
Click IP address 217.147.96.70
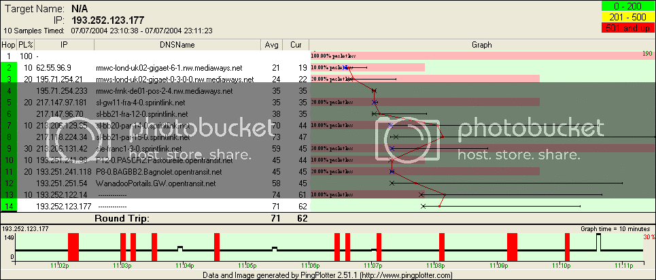[x=60, y=114]
